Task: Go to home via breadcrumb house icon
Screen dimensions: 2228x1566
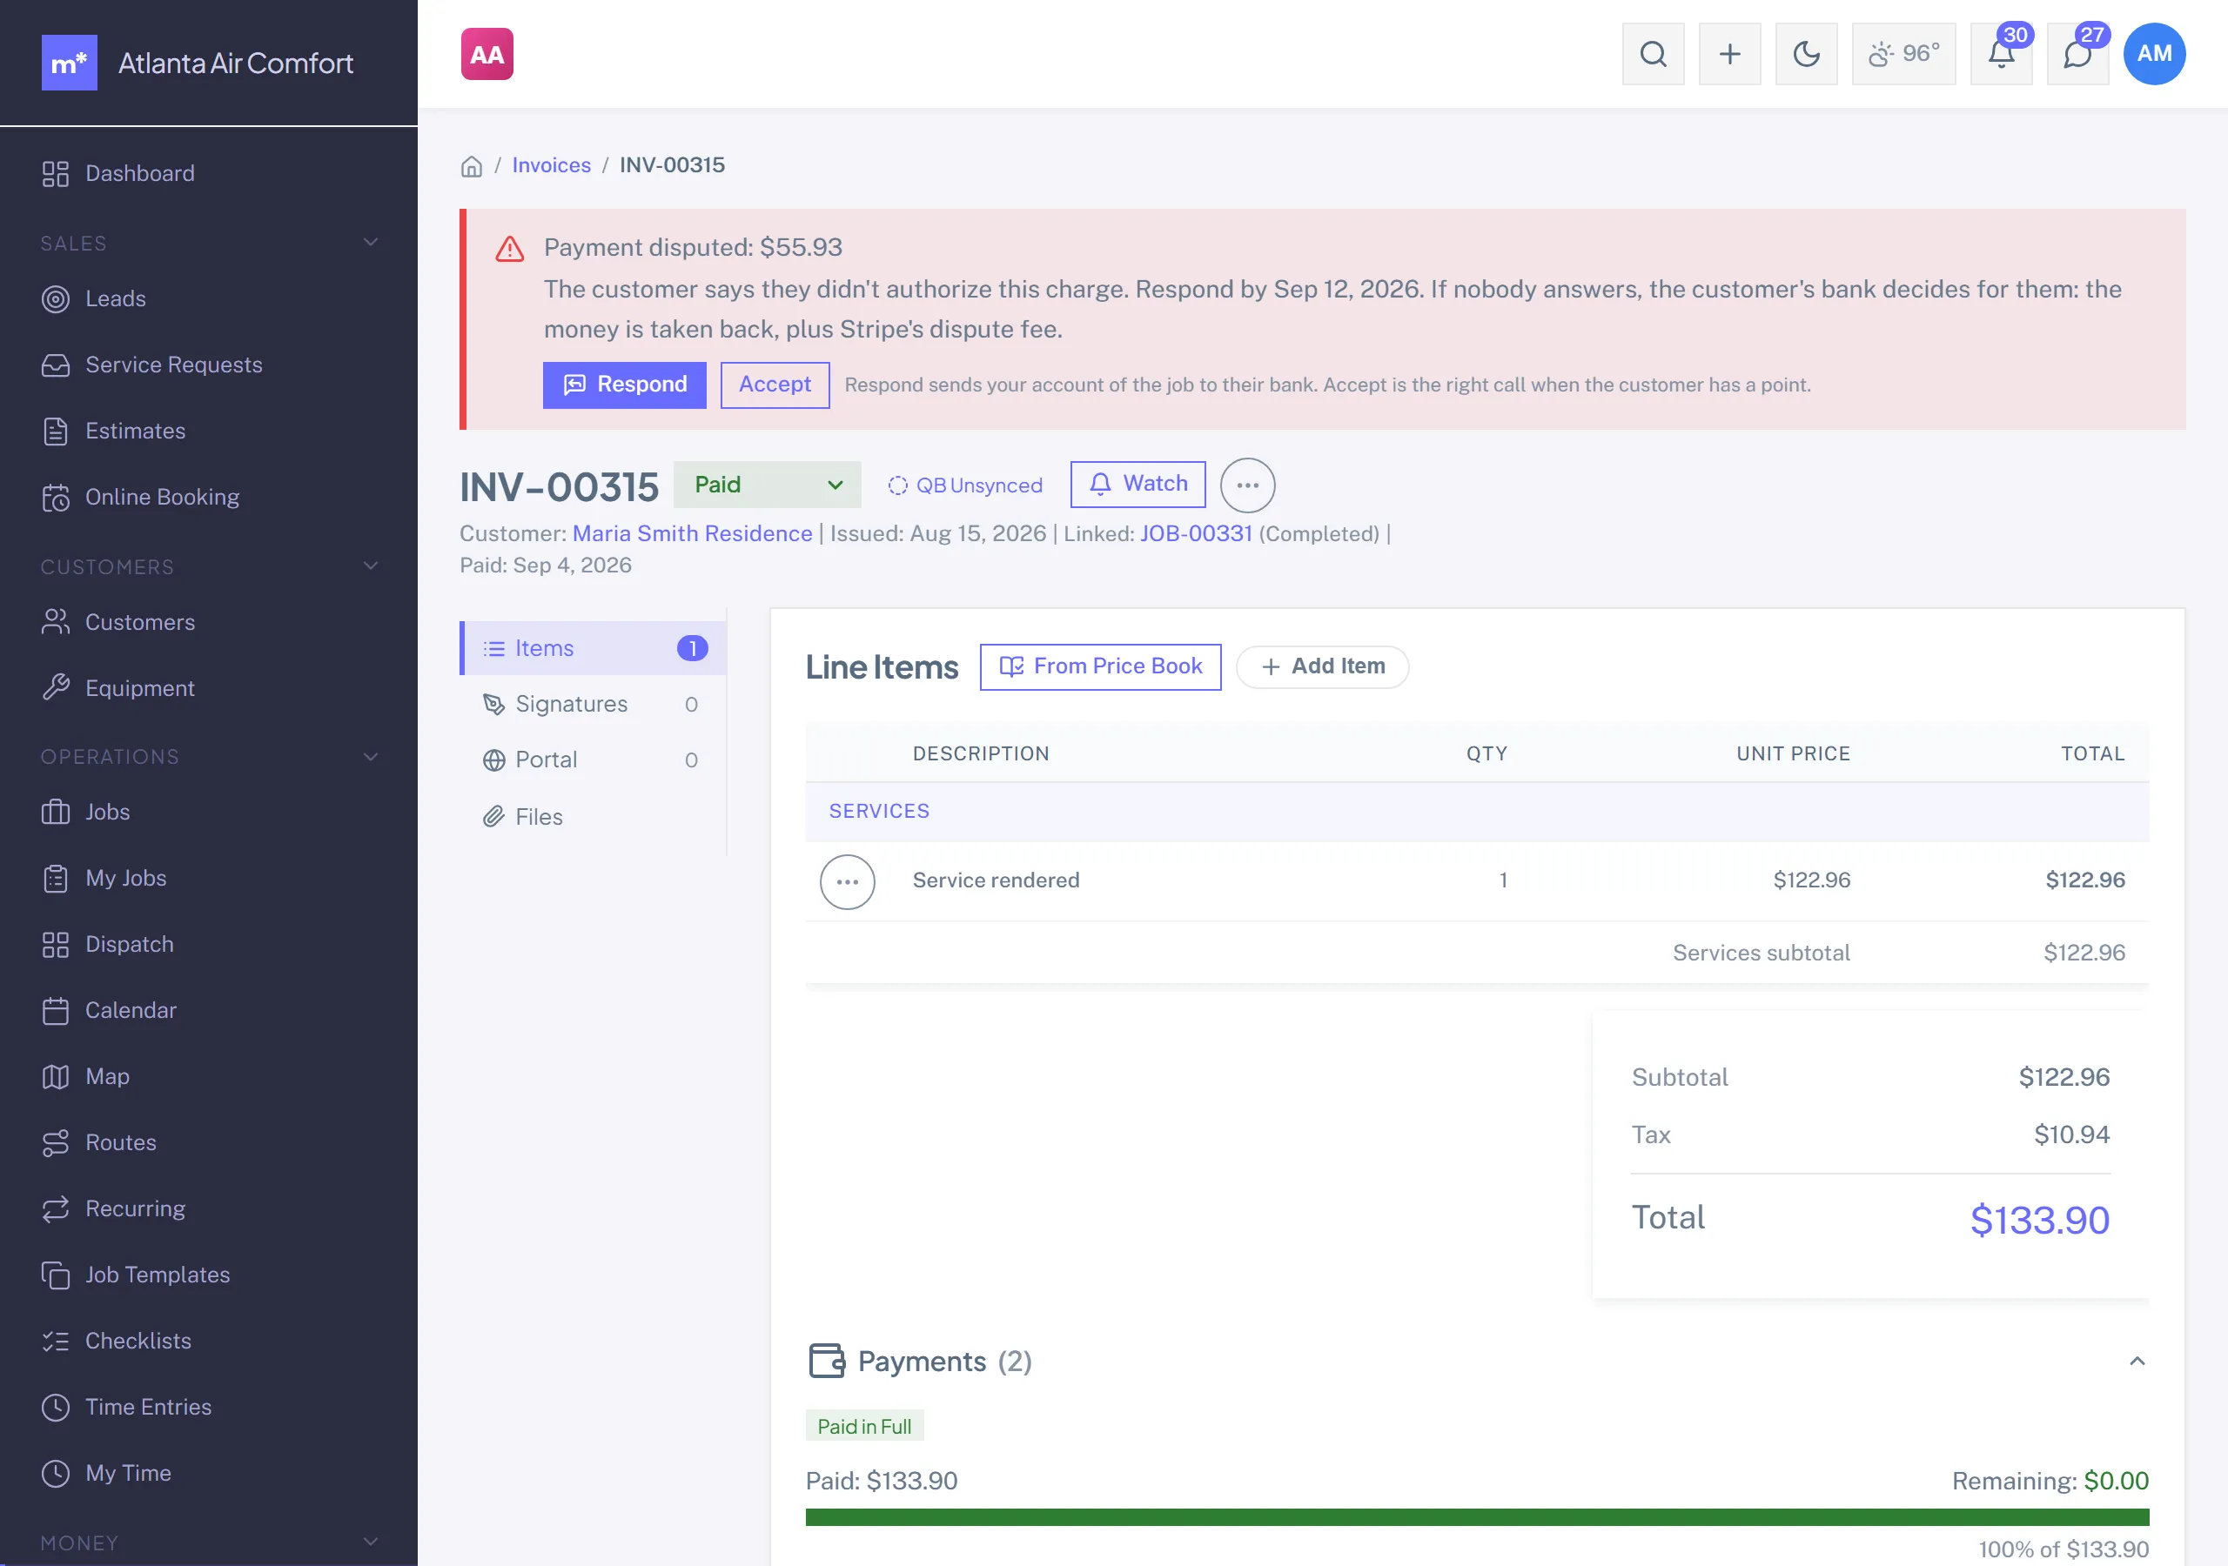Action: coord(472,166)
